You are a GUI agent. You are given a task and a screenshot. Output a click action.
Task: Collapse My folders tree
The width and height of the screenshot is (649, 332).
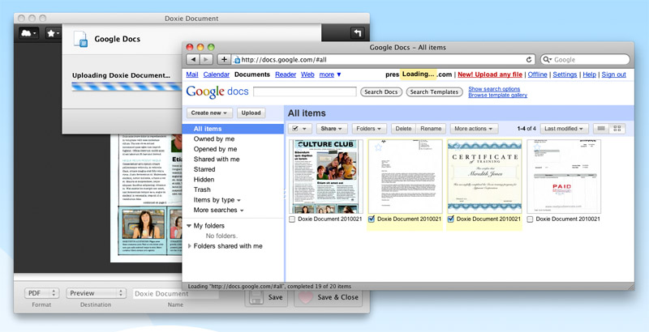(189, 226)
